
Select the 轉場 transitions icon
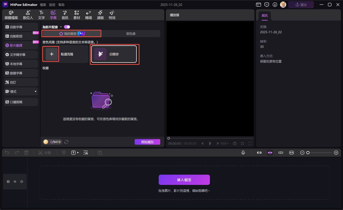[88, 15]
